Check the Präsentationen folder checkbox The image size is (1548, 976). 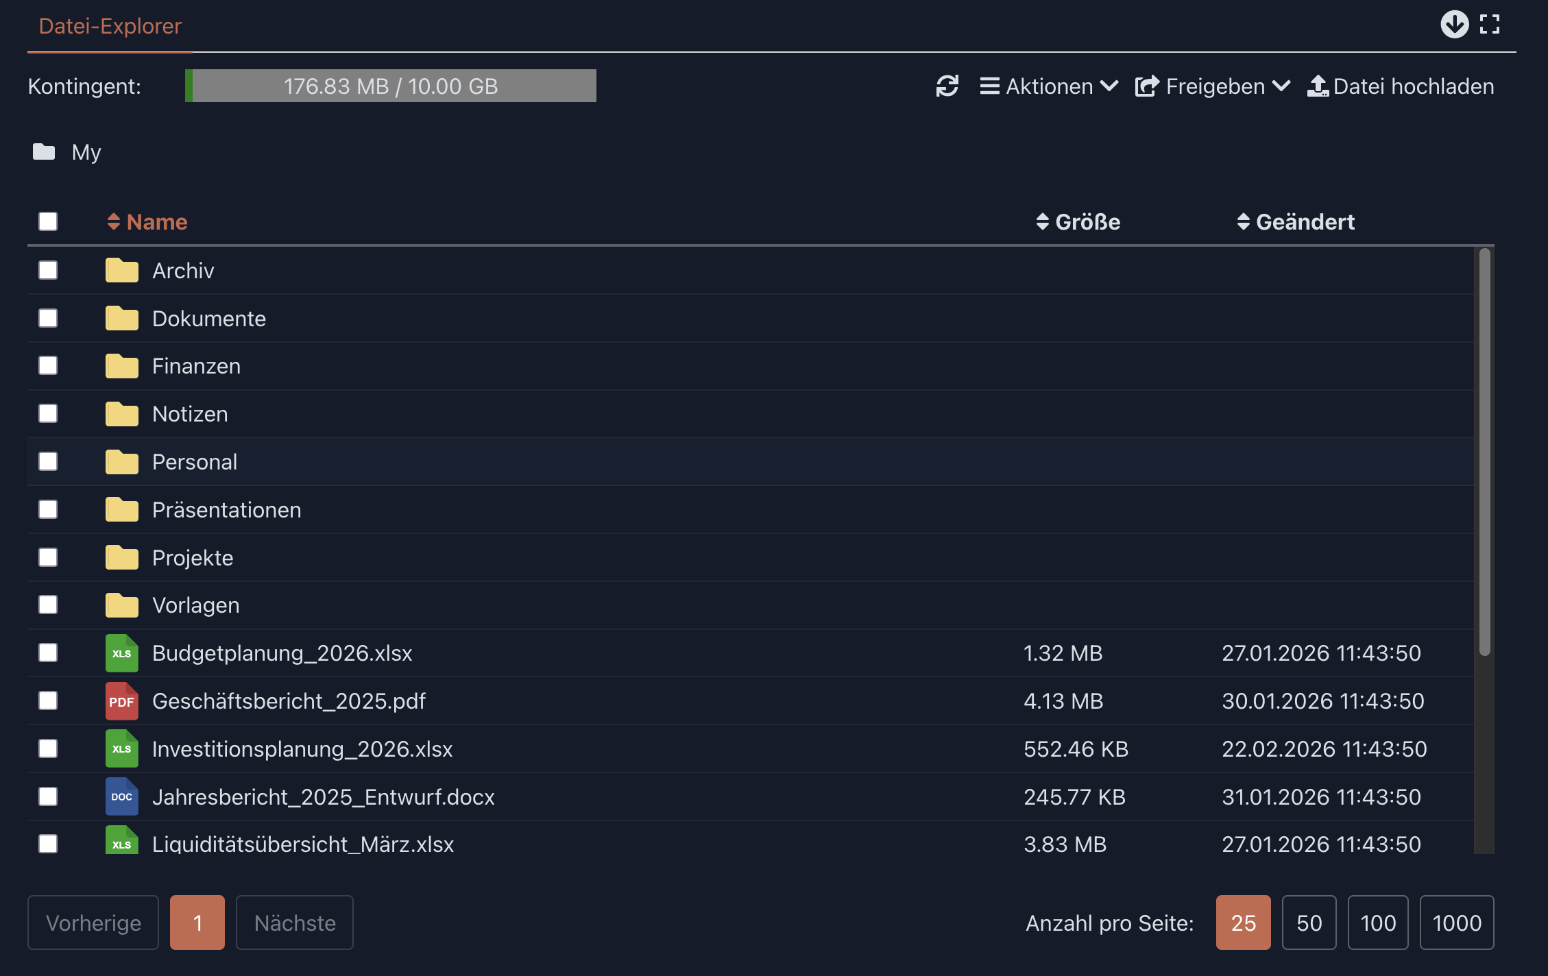point(48,509)
